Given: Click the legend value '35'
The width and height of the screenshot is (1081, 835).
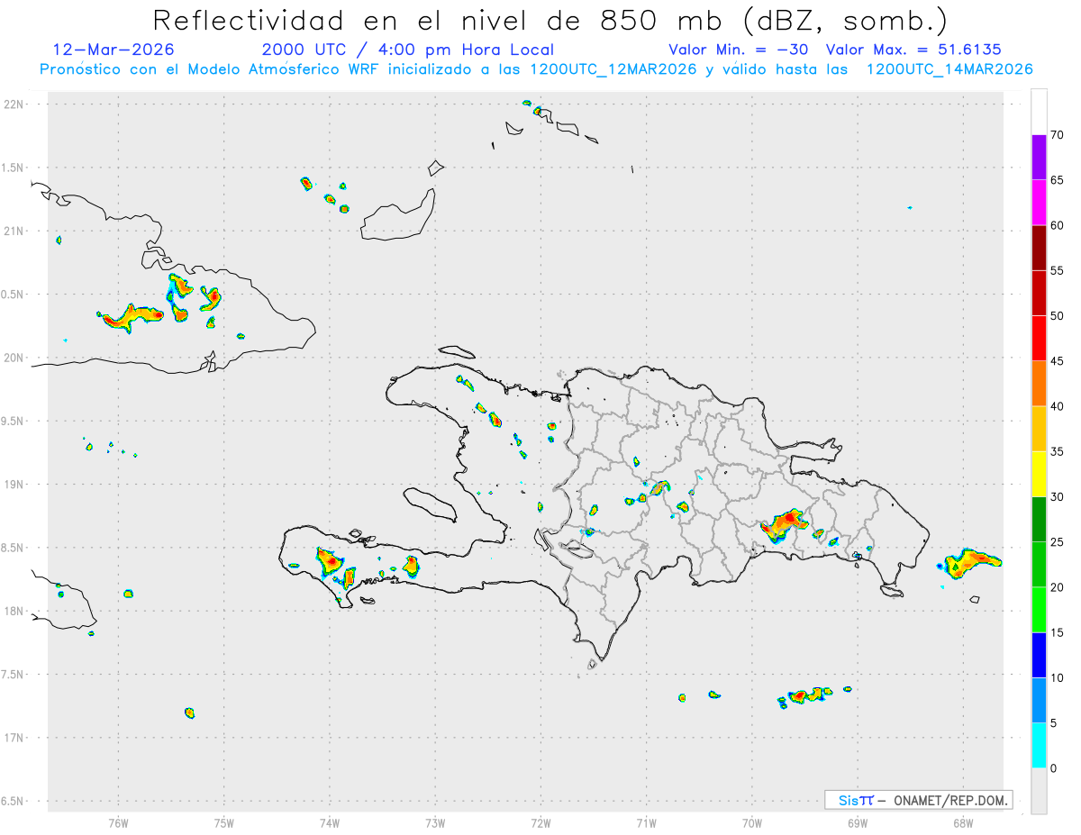Looking at the screenshot, I should 1058,451.
